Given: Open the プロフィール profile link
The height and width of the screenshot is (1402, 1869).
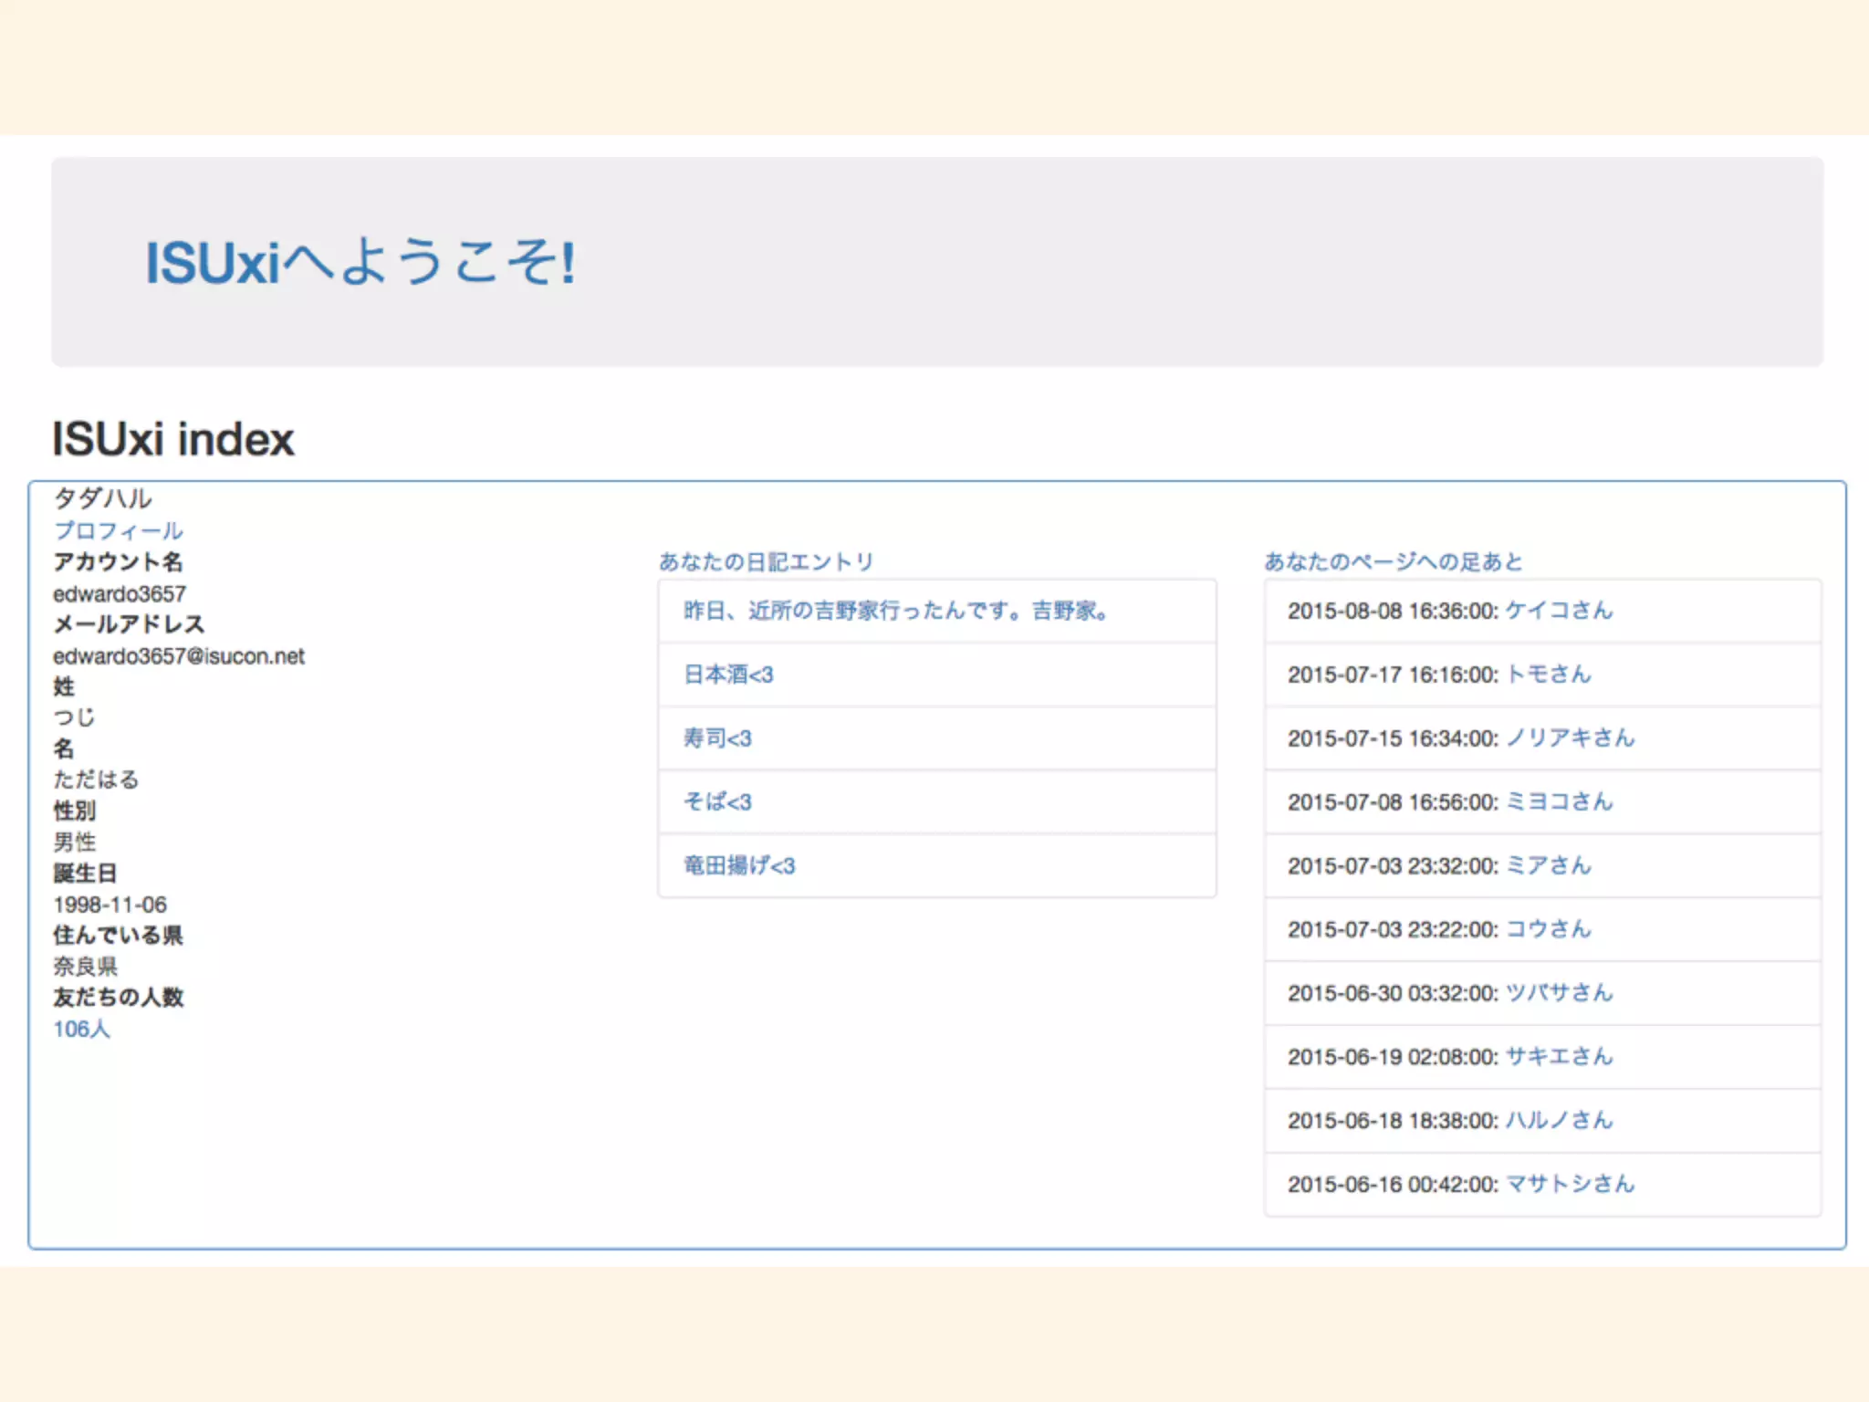Looking at the screenshot, I should pos(118,530).
